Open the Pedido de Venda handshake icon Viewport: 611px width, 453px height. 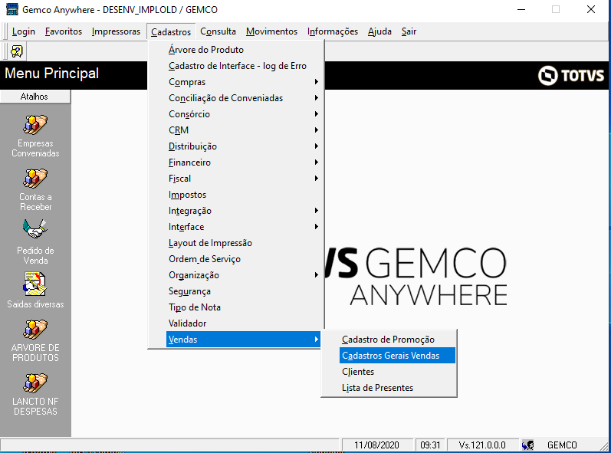35,229
